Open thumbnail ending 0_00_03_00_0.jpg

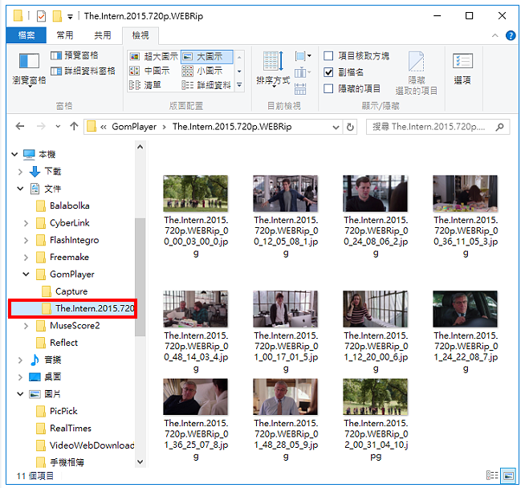[196, 193]
